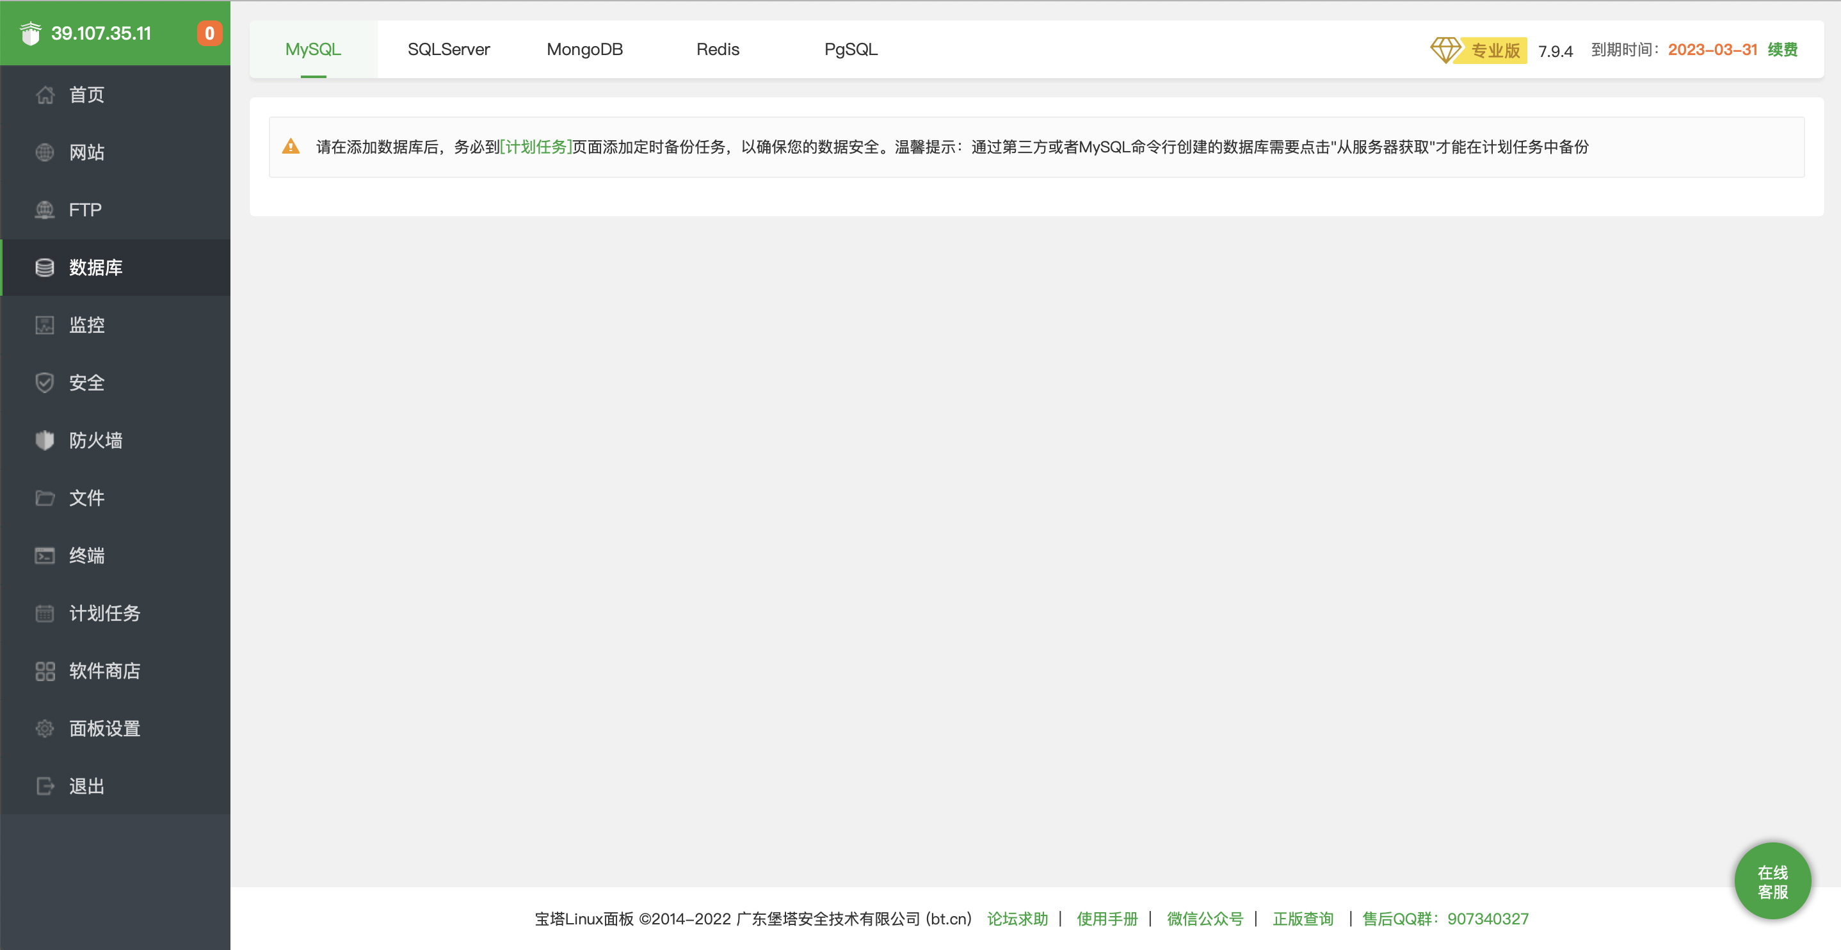Click the 宝塔Linux面板 copyright text

tap(753, 919)
